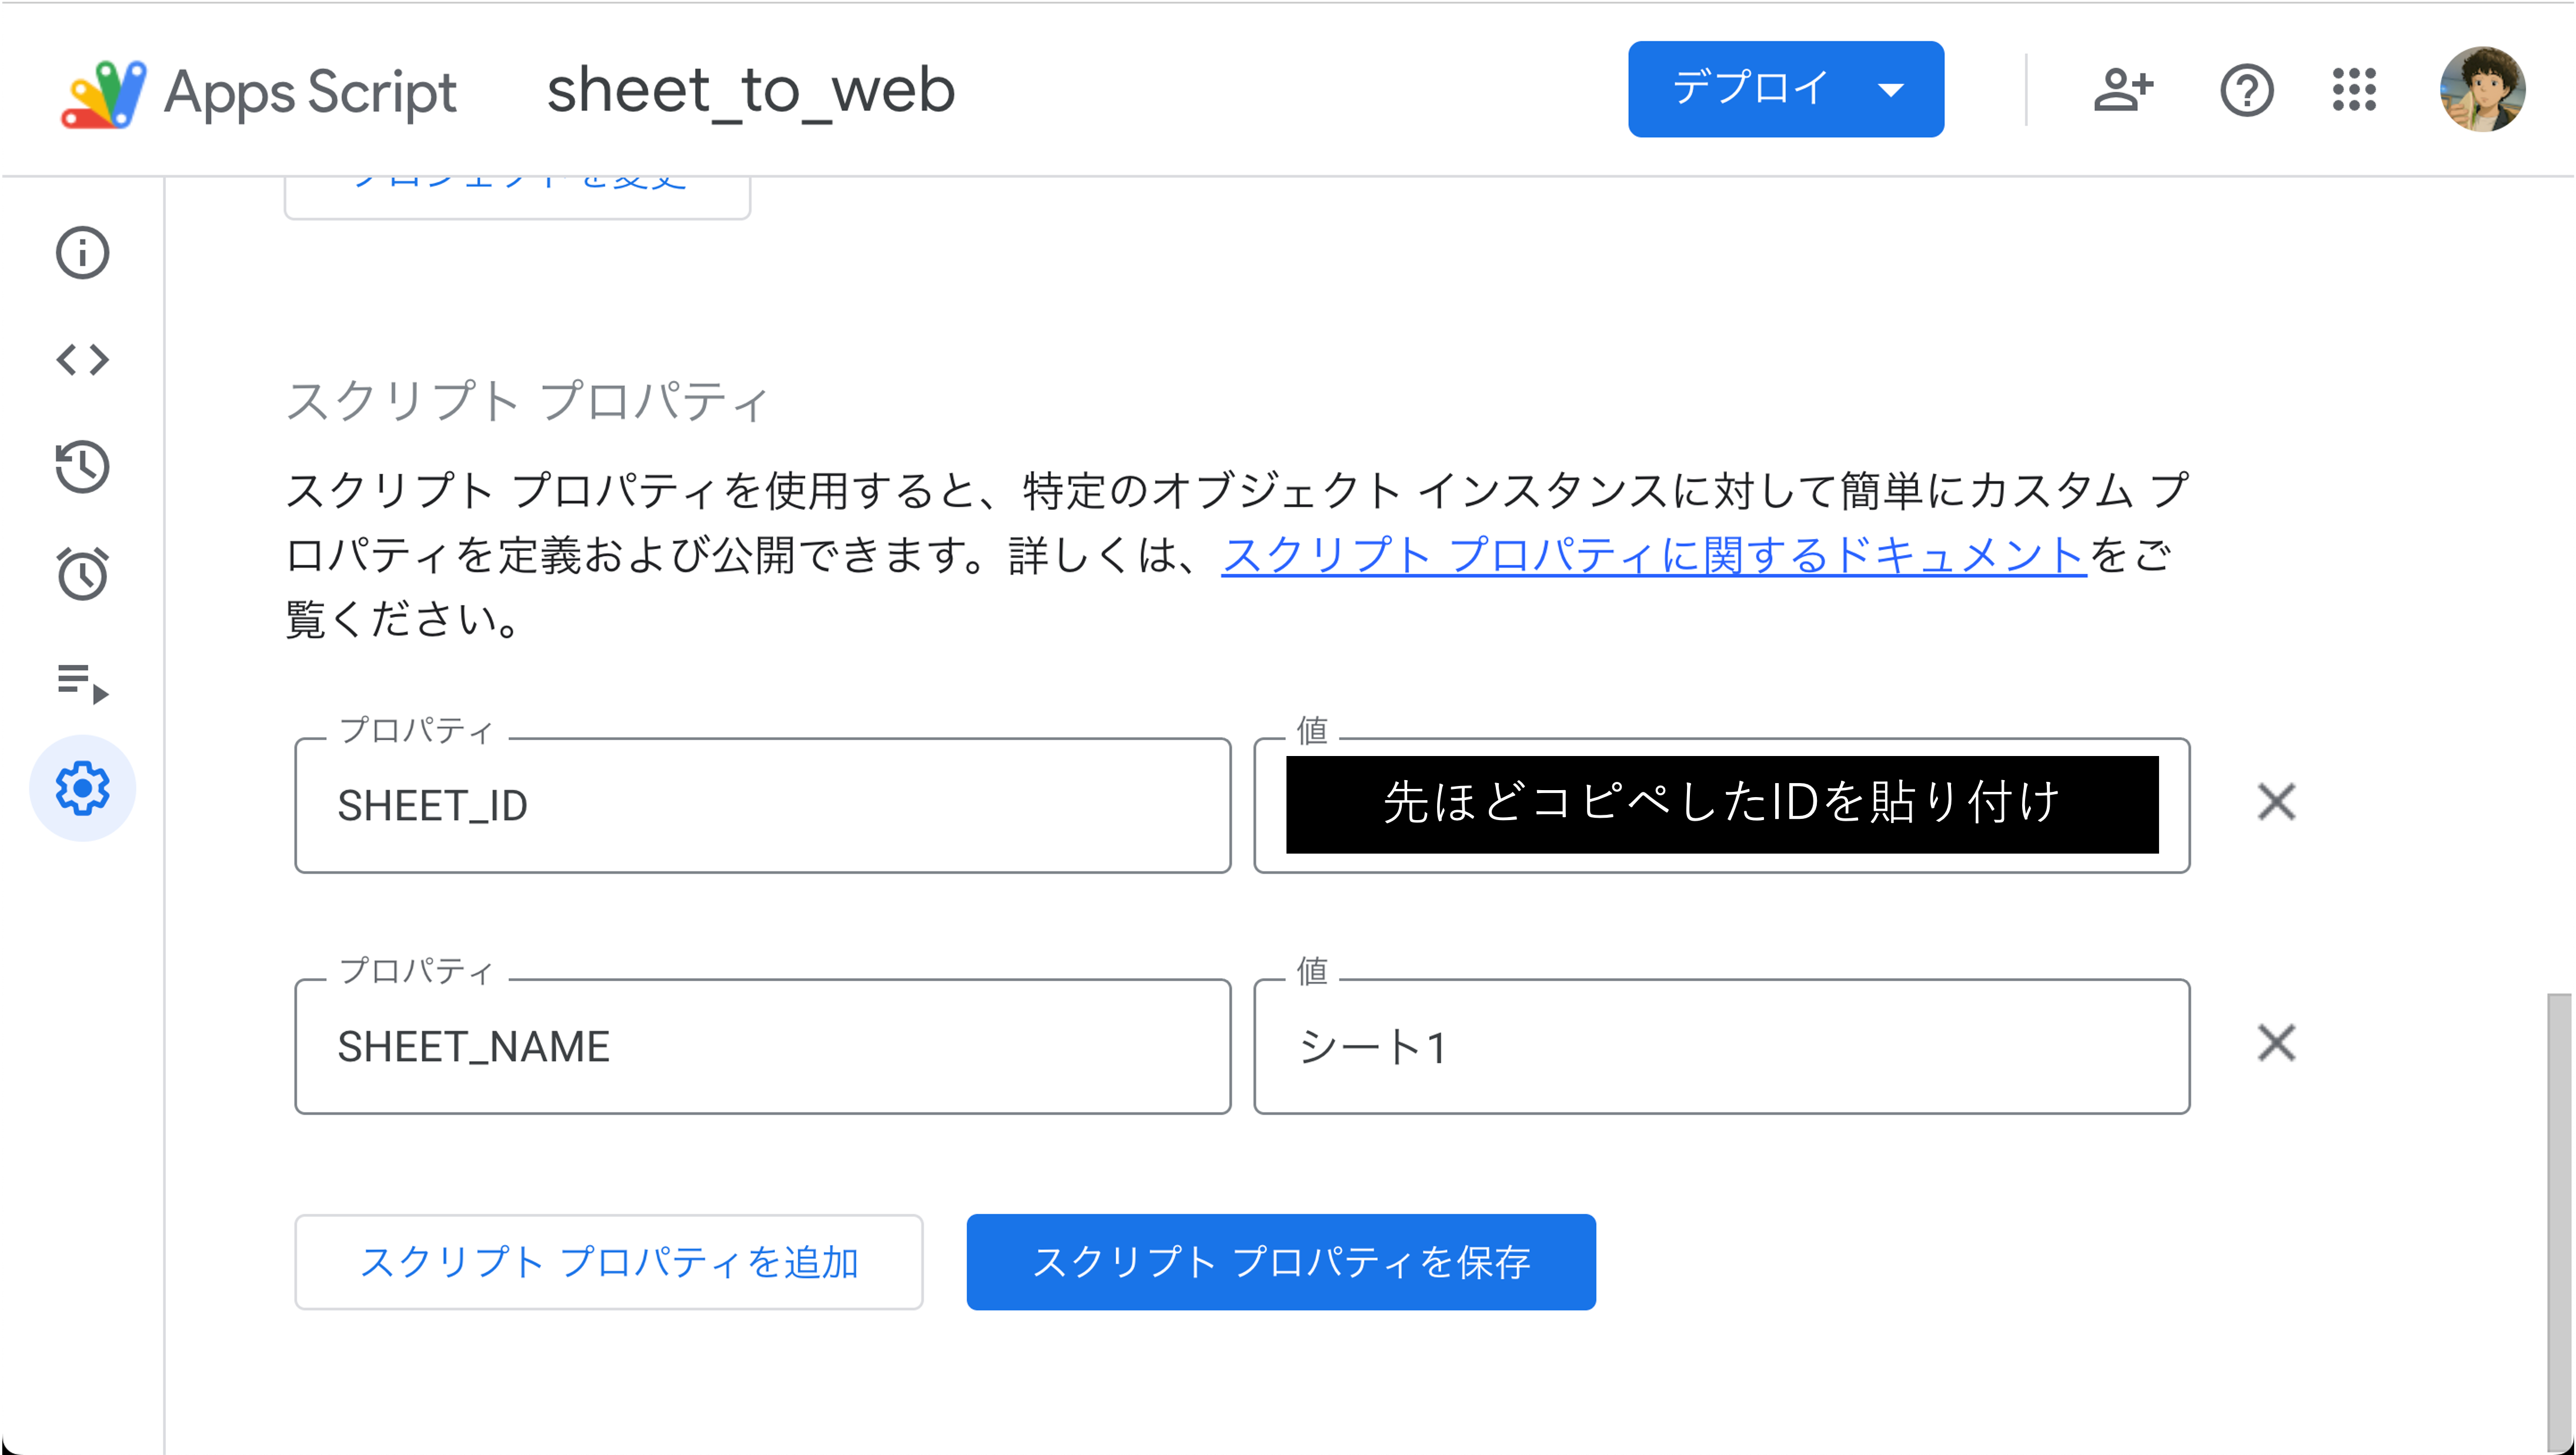Open the Executions list icon
The width and height of the screenshot is (2576, 1455).
[82, 683]
